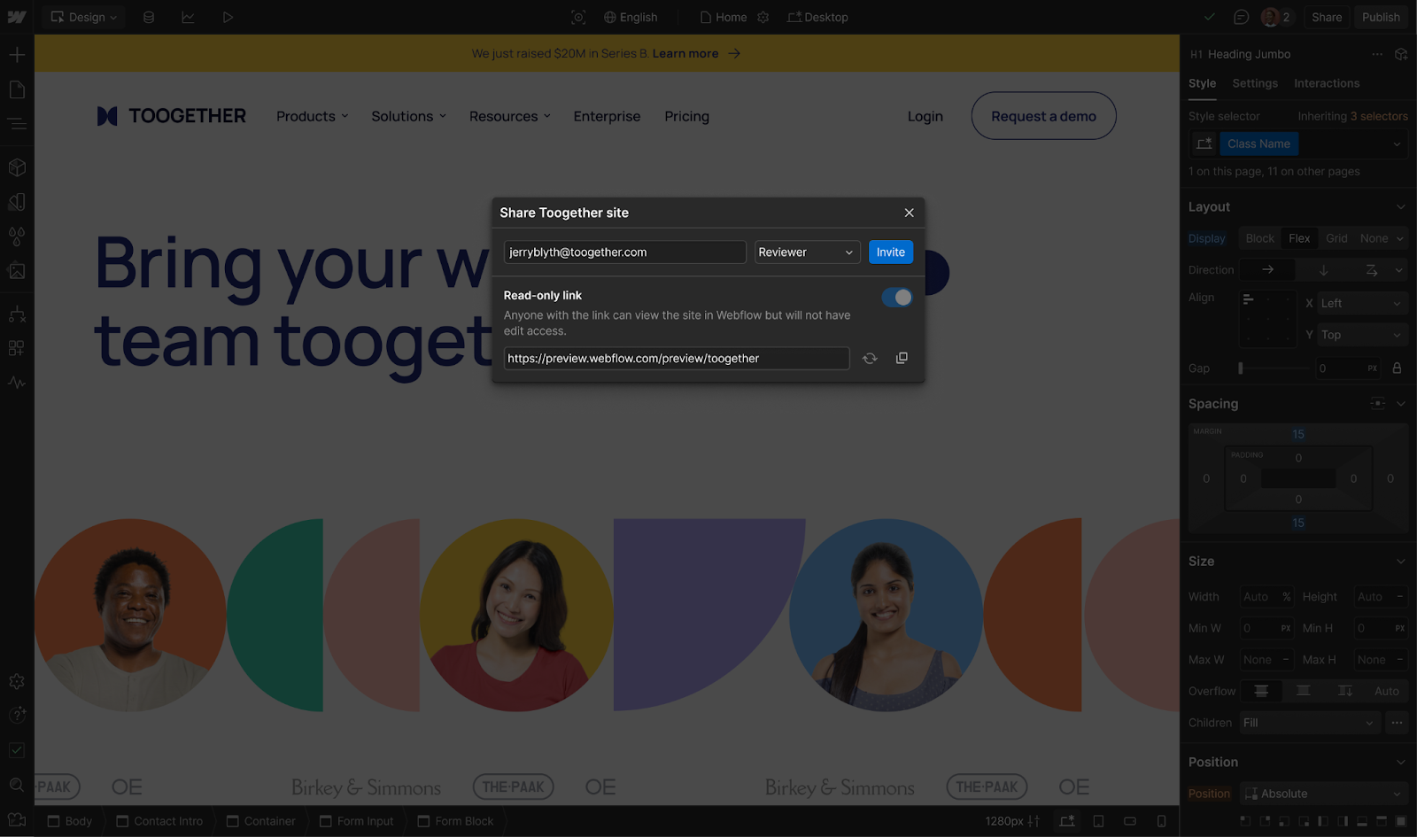Open the Logic flow icon in sidebar
This screenshot has height=837, width=1417.
coord(17,314)
